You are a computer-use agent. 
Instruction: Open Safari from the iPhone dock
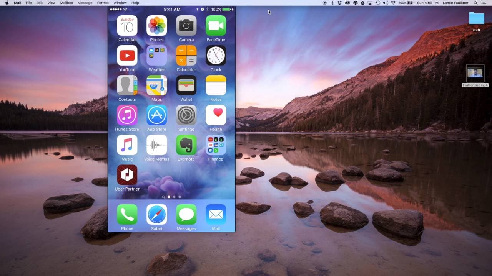point(156,214)
